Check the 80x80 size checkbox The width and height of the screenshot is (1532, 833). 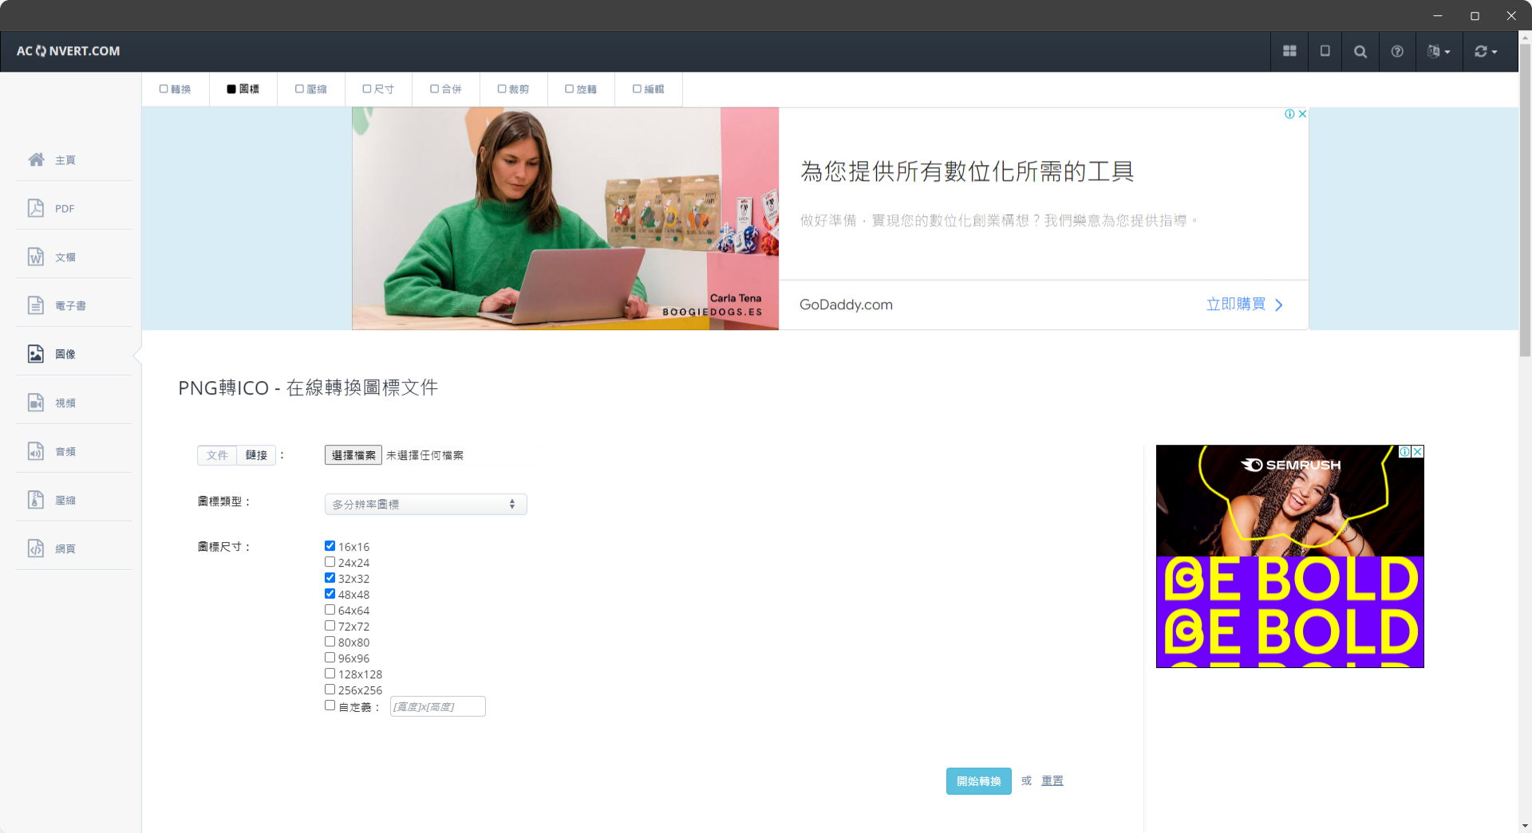click(x=330, y=642)
